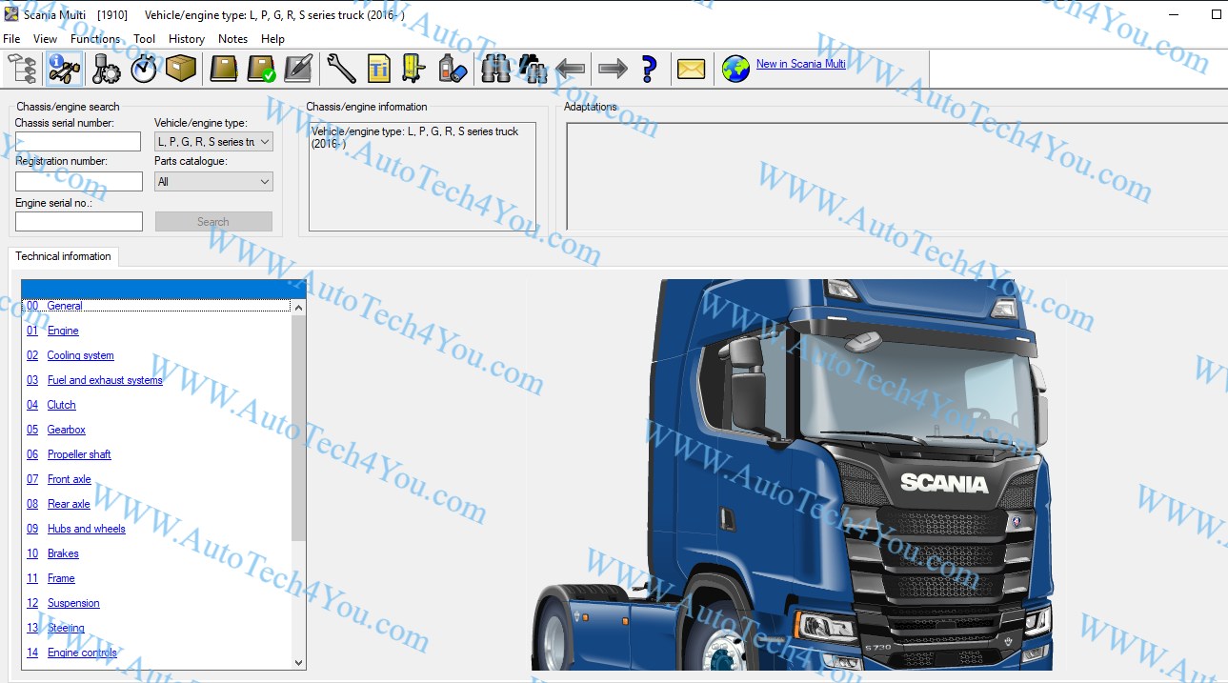Click the Chassis serial number field
The height and width of the screenshot is (683, 1228).
coord(78,142)
